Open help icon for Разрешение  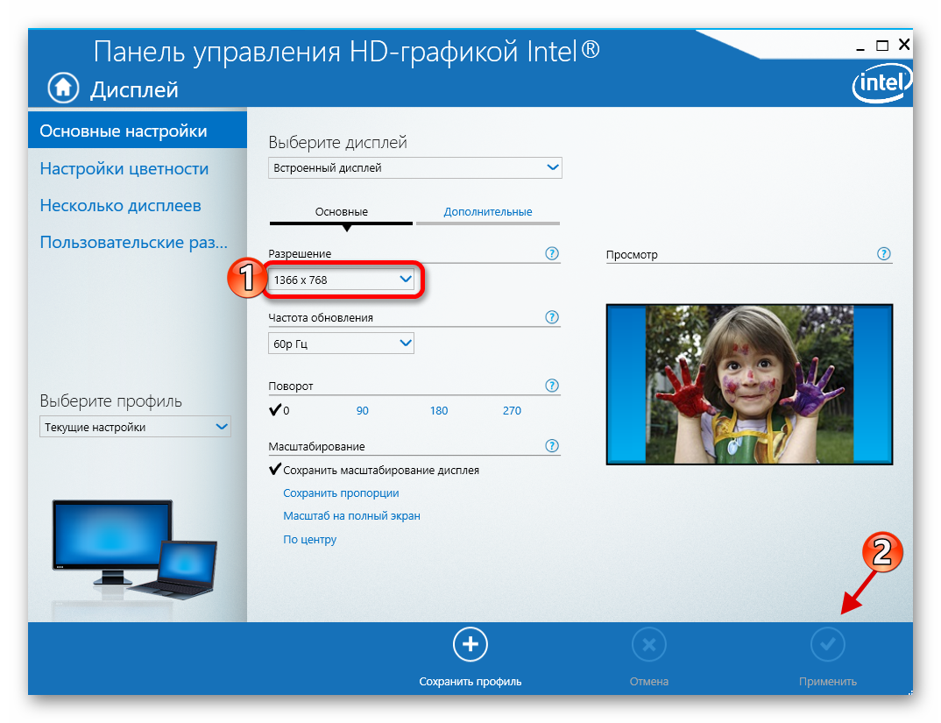pyautogui.click(x=552, y=253)
